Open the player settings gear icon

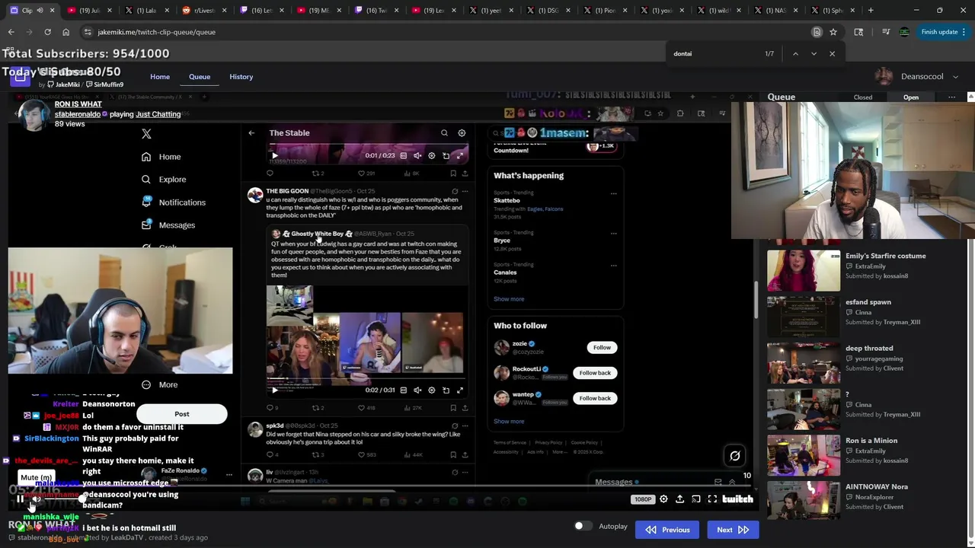click(663, 499)
